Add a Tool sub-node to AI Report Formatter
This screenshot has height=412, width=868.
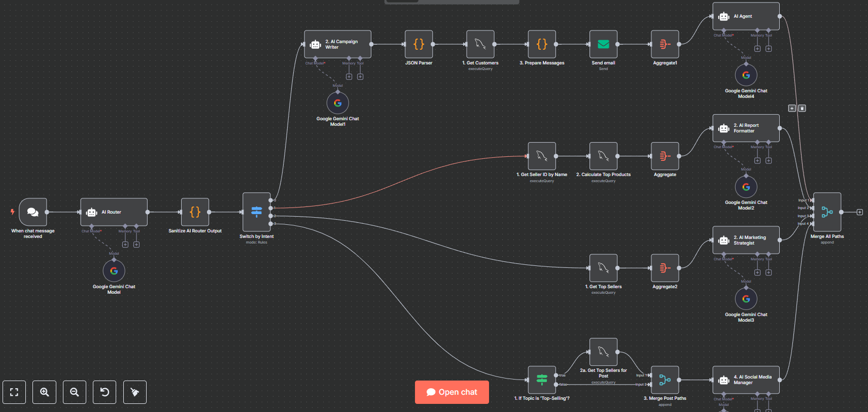(x=769, y=160)
